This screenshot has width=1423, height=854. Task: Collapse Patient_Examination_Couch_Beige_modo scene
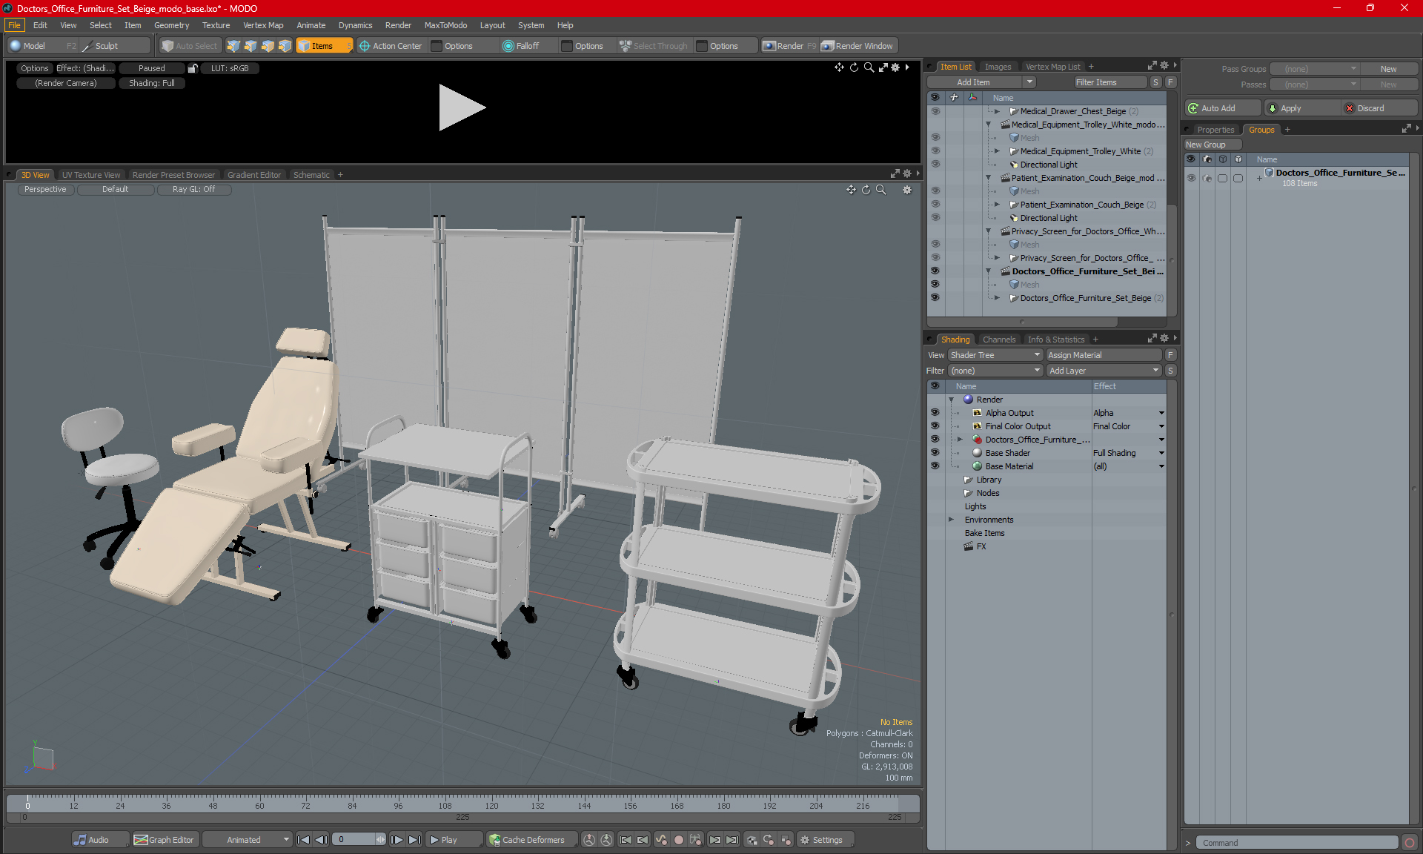pyautogui.click(x=989, y=178)
